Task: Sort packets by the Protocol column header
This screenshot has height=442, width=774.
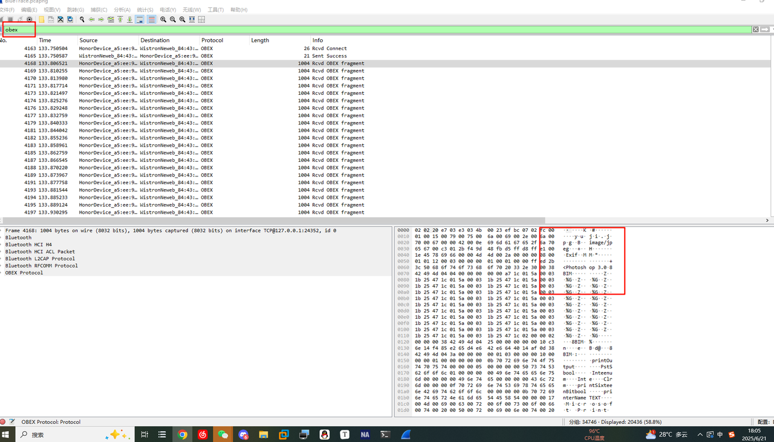Action: 212,40
